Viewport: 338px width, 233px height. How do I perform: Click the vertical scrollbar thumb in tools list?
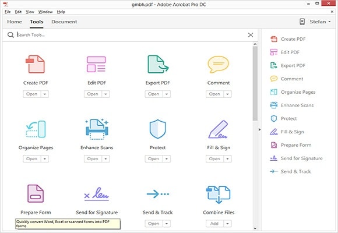point(255,83)
